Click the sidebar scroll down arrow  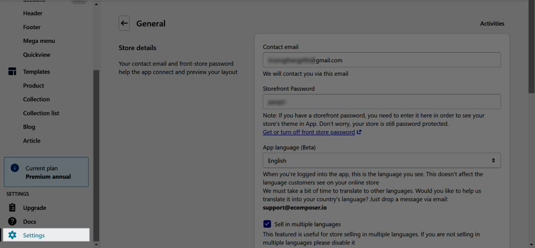[x=96, y=244]
